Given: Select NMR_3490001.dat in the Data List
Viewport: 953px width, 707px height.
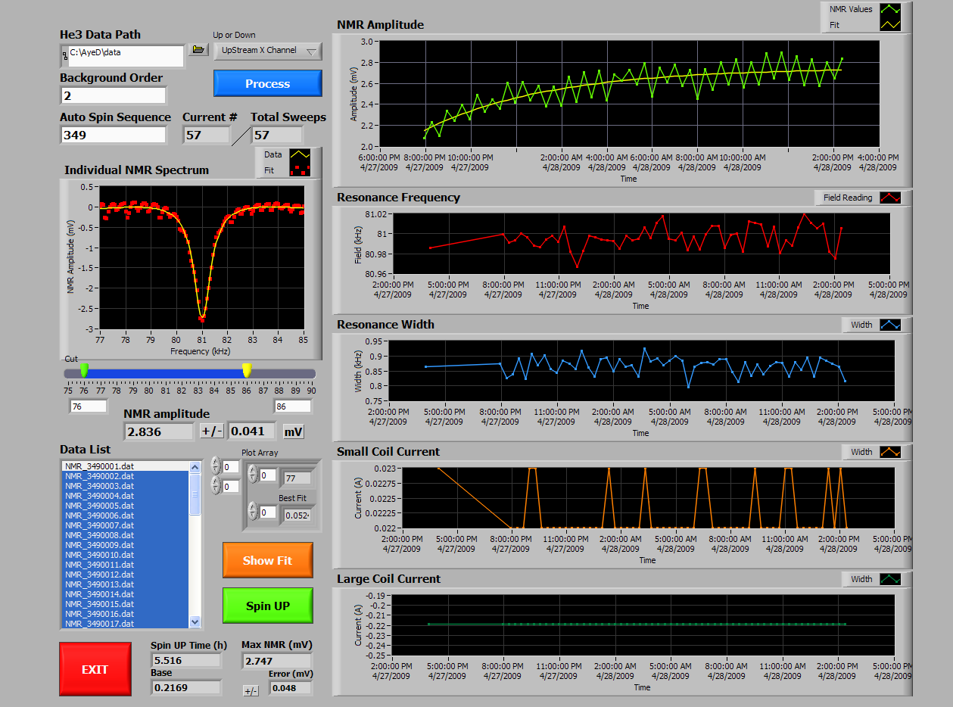Looking at the screenshot, I should pyautogui.click(x=125, y=466).
